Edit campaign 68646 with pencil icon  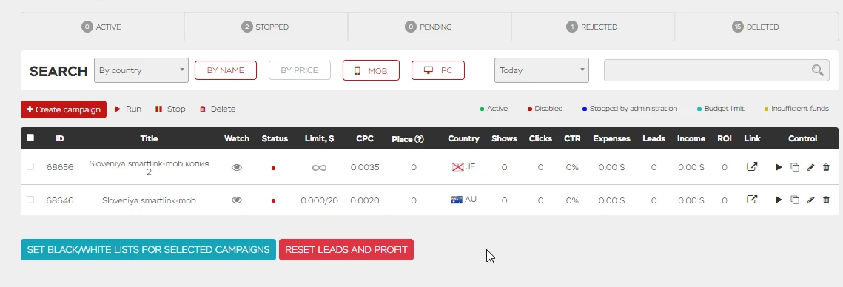(x=810, y=200)
